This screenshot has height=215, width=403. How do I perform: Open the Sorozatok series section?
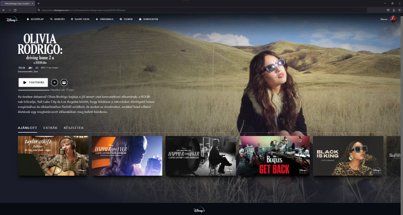(148, 19)
